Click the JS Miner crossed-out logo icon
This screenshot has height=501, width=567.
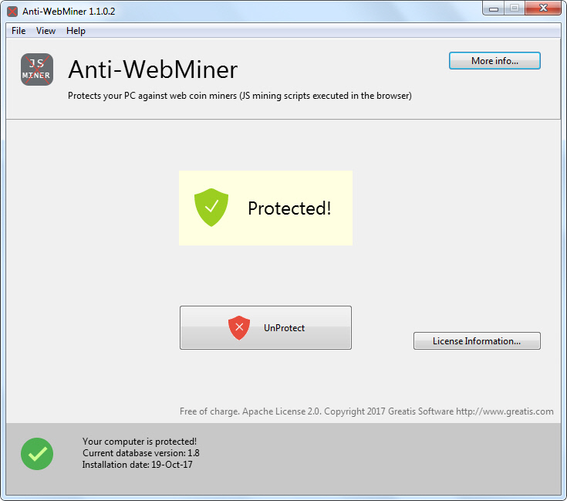pyautogui.click(x=37, y=69)
